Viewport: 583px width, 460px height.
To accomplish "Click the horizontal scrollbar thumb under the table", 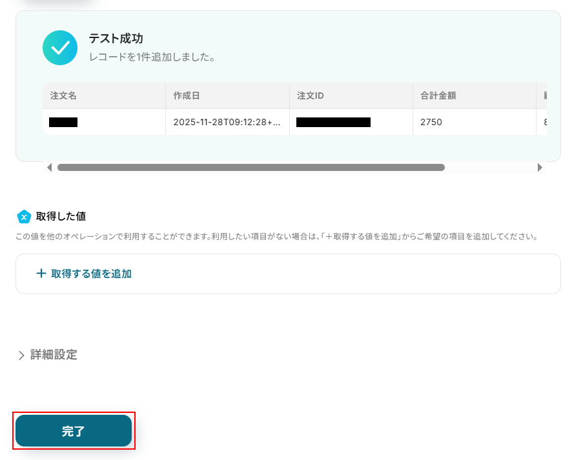I will 251,168.
